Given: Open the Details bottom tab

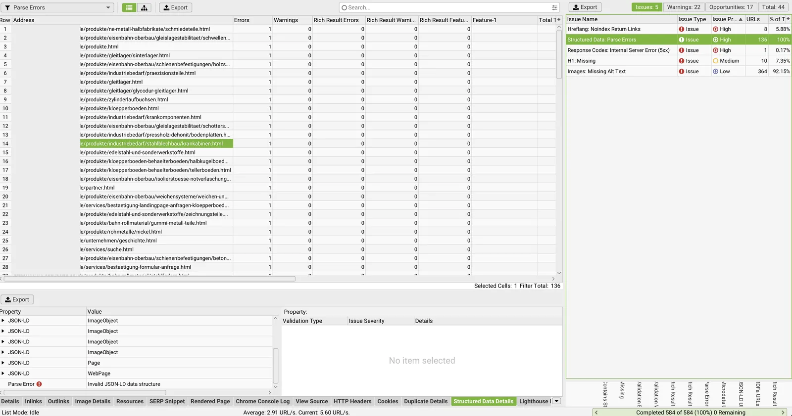Looking at the screenshot, I should pos(10,401).
